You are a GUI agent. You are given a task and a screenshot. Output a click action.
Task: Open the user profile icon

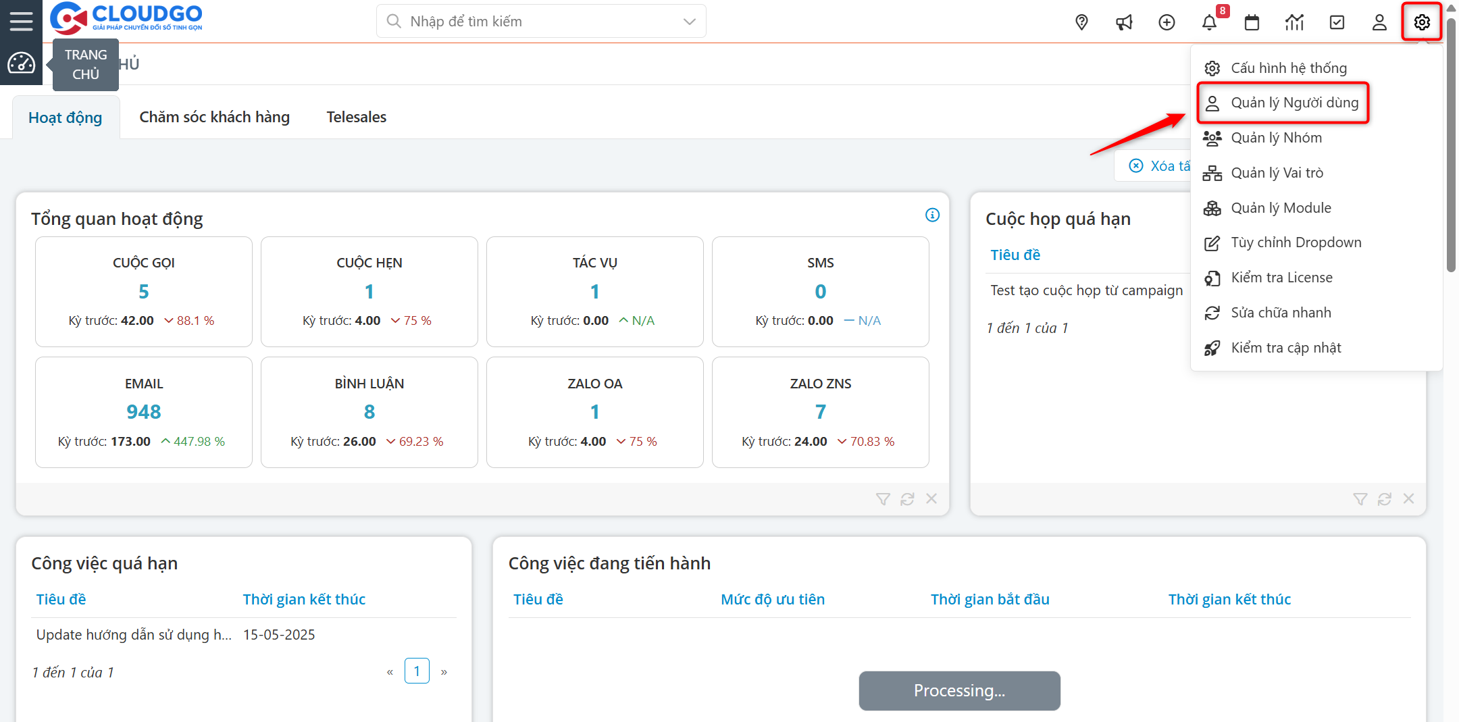click(1379, 22)
